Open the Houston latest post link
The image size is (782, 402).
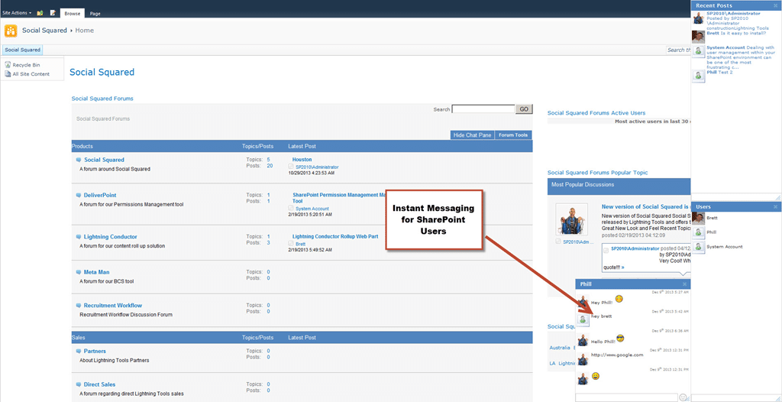[x=302, y=160]
